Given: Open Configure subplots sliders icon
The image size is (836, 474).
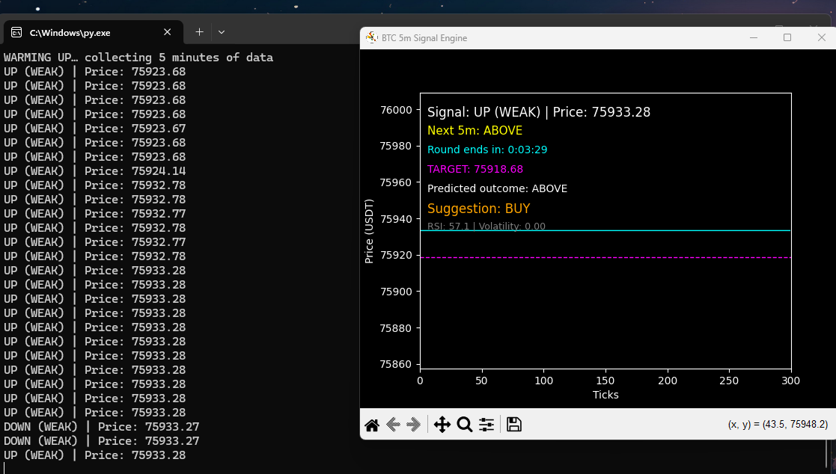Looking at the screenshot, I should [486, 425].
